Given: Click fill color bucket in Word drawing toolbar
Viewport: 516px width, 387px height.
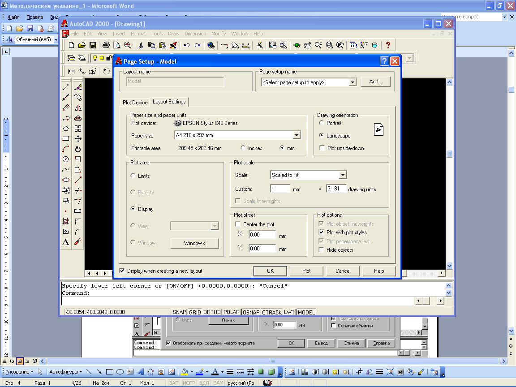Looking at the screenshot, I should point(185,372).
